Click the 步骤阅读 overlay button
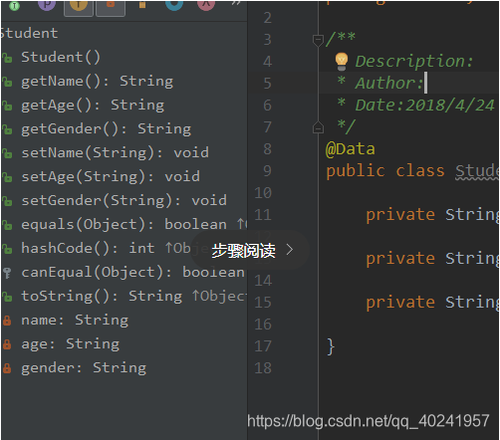 tap(250, 250)
